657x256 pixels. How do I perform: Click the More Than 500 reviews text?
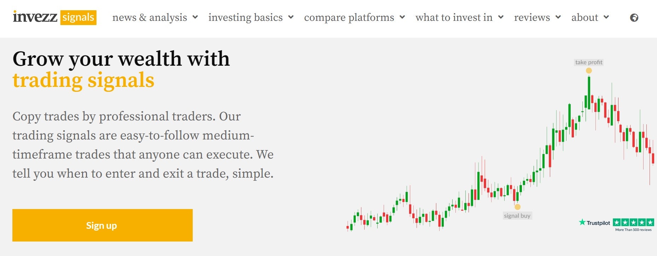click(x=633, y=230)
